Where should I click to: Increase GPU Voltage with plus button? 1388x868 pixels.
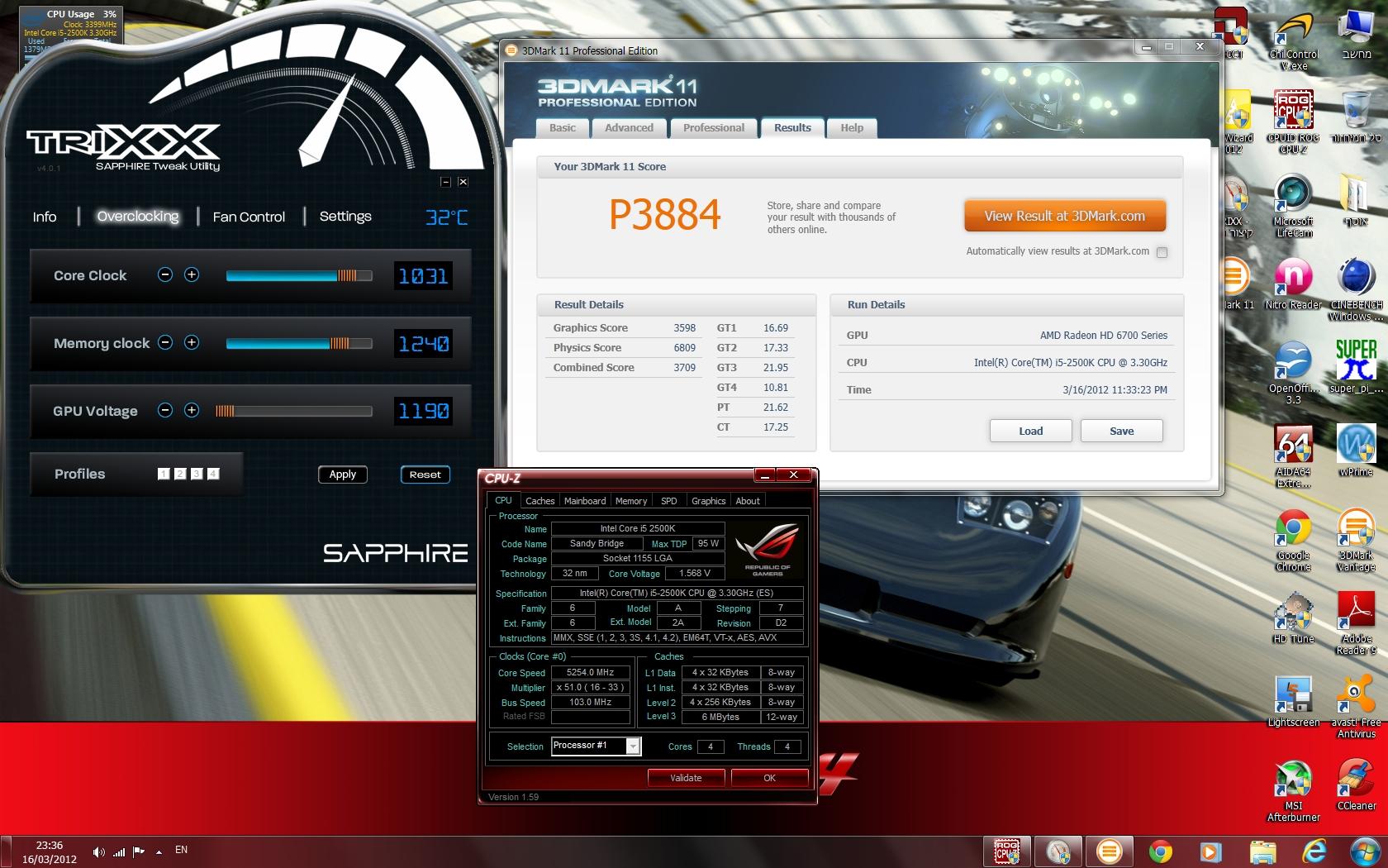(192, 410)
